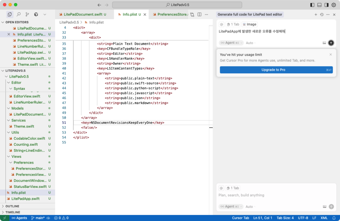Open the Extensions view icon

coord(36,14)
